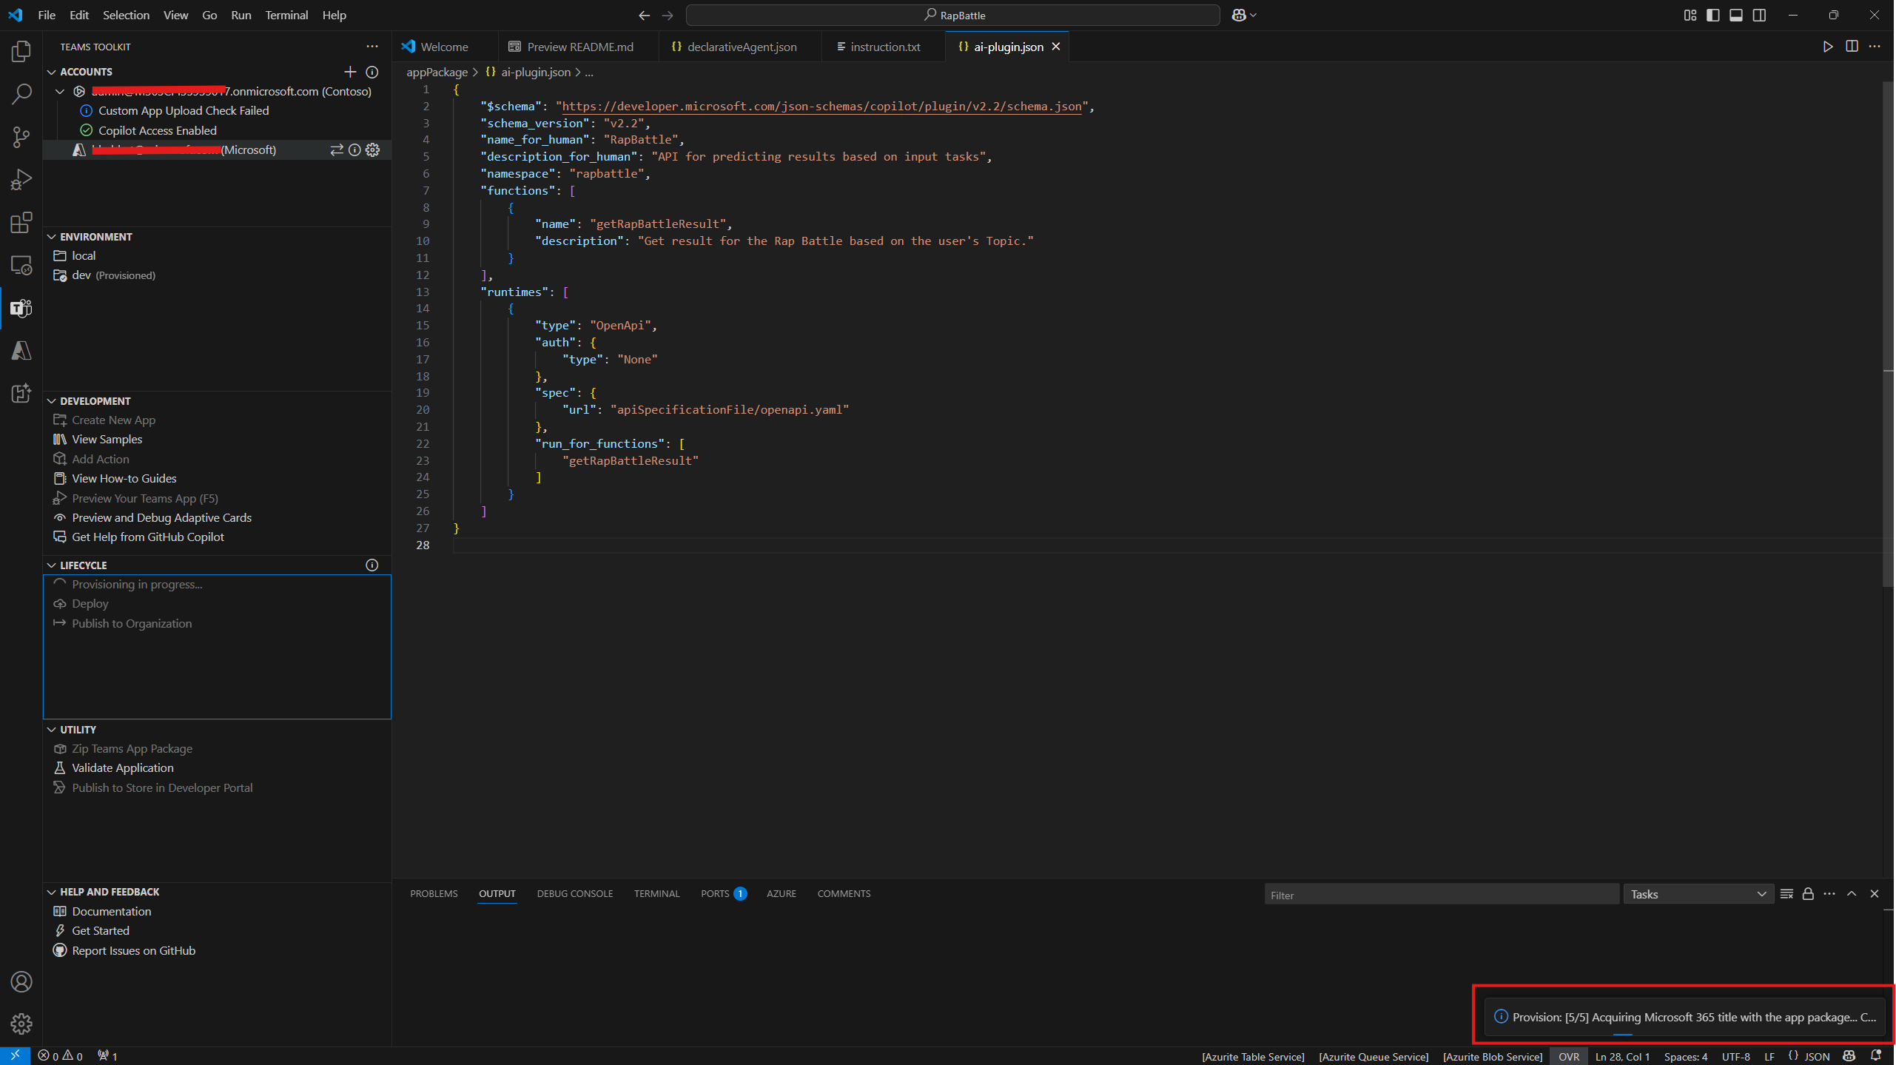Switch to the PORTS panel tab
The height and width of the screenshot is (1065, 1896).
(x=723, y=894)
